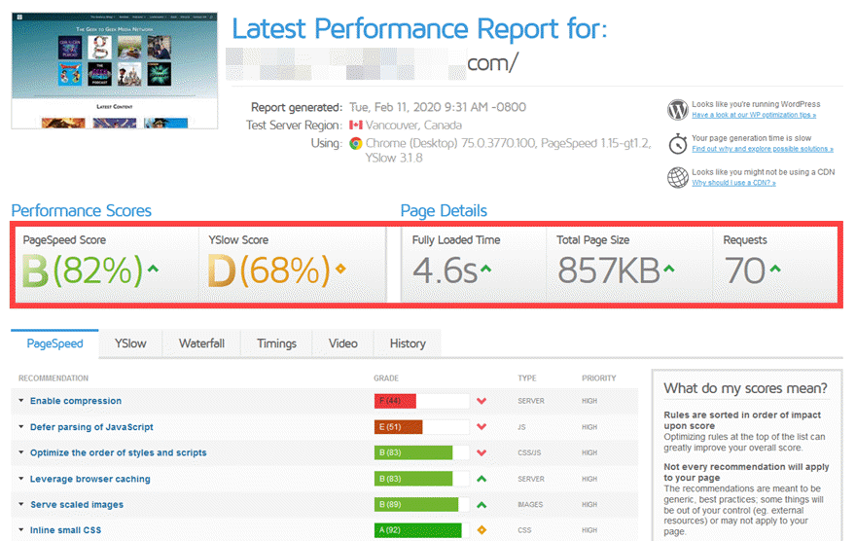856x541 pixels.
Task: Click the stopwatch page generation icon
Action: [x=678, y=143]
